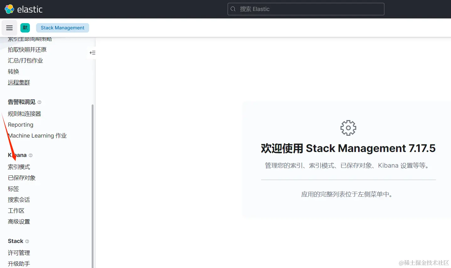Open the 升级助手 tool

tap(19, 264)
